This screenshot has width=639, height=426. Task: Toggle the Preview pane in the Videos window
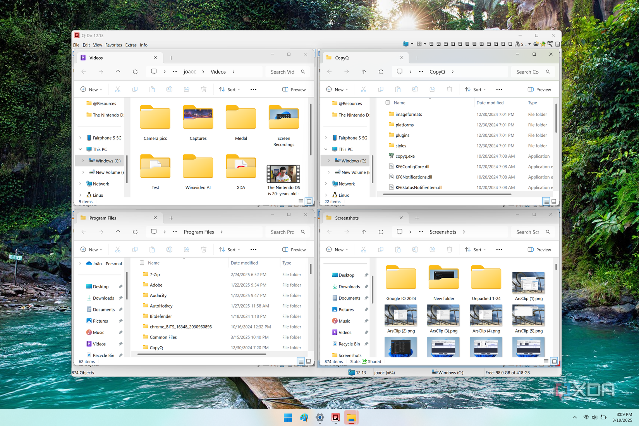(294, 89)
